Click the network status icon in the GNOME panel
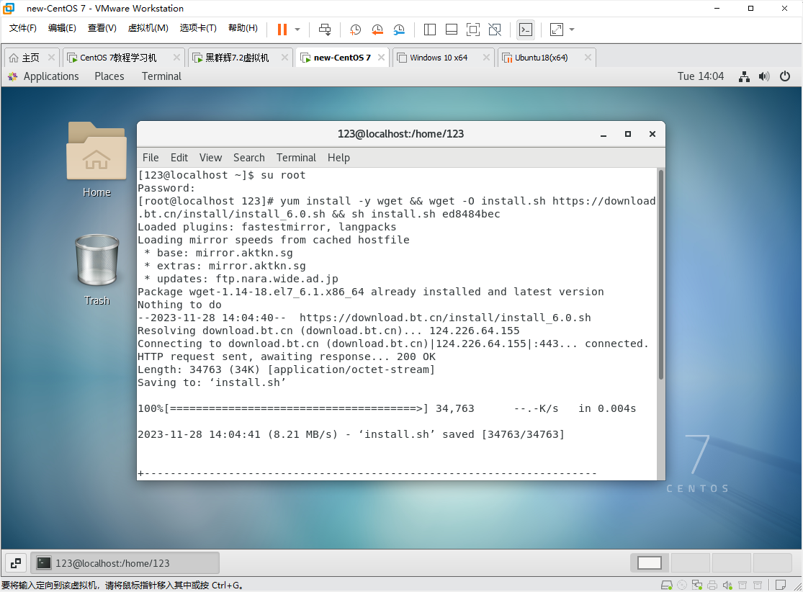The height and width of the screenshot is (592, 803). tap(744, 76)
